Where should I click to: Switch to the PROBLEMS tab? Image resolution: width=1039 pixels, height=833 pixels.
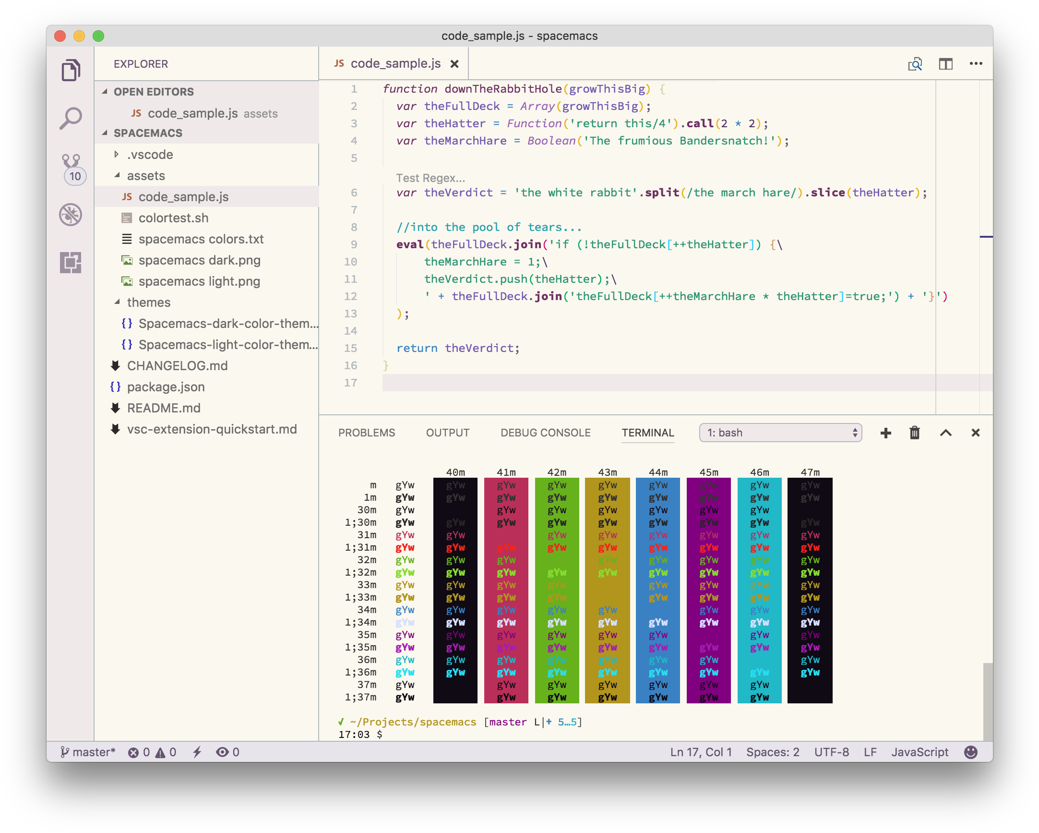pos(367,433)
